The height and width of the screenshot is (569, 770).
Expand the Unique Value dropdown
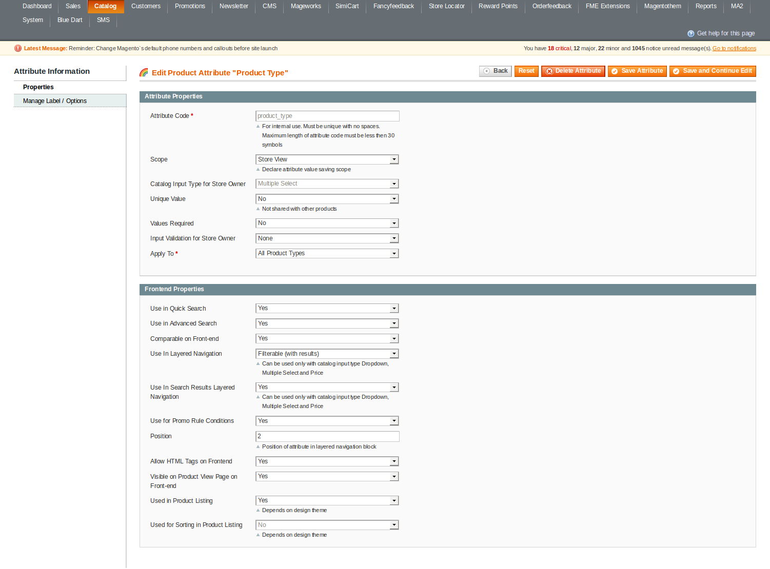(327, 199)
